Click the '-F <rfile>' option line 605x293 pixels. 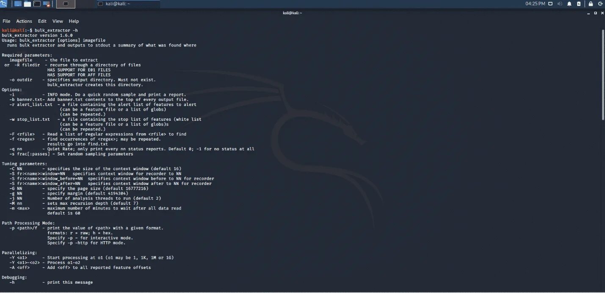(98, 134)
